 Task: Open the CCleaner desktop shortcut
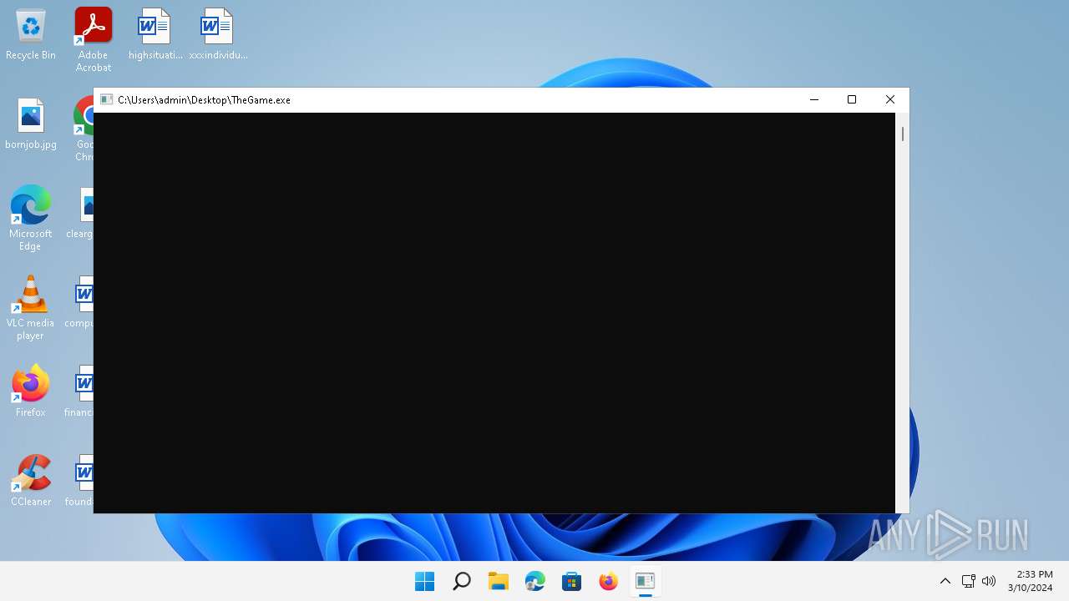pyautogui.click(x=31, y=481)
